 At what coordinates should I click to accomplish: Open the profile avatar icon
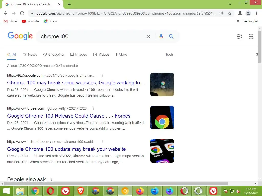pos(248,13)
